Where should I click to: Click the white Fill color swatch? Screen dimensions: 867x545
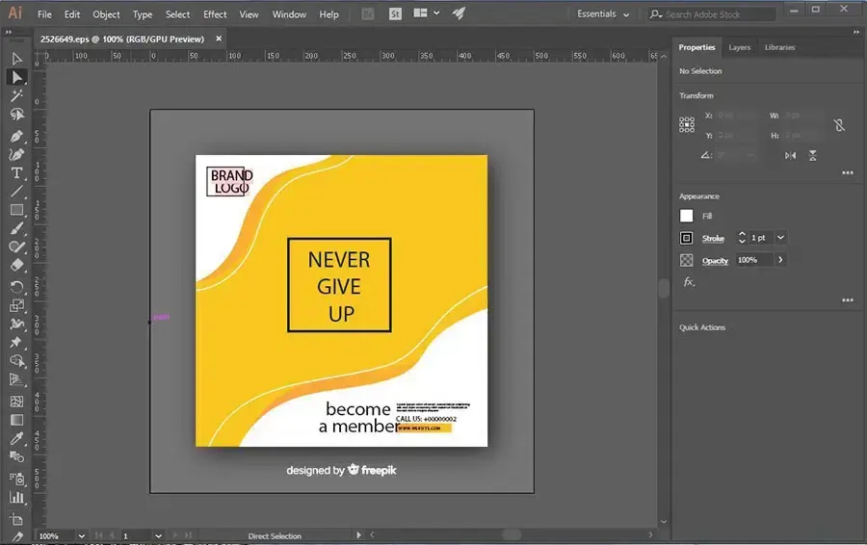(x=686, y=216)
